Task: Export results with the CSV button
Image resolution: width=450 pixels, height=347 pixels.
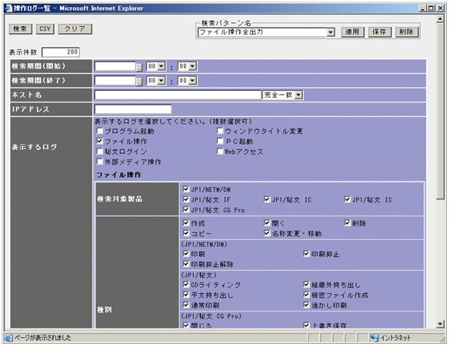Action: point(45,29)
